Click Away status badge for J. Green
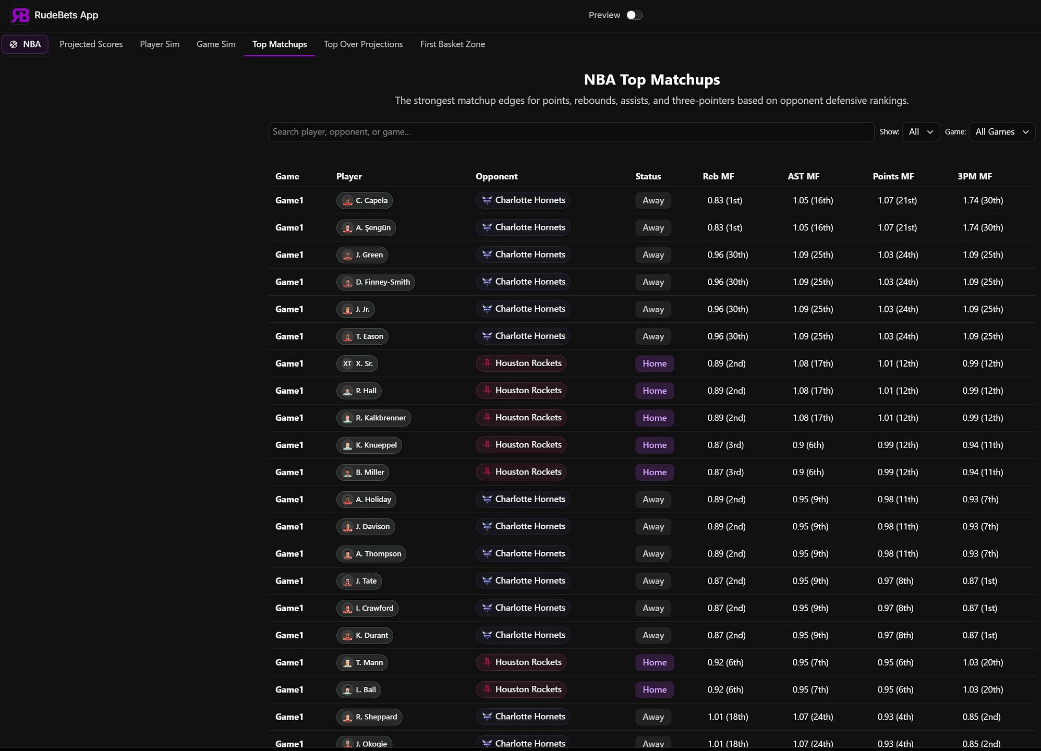The height and width of the screenshot is (751, 1041). click(653, 255)
